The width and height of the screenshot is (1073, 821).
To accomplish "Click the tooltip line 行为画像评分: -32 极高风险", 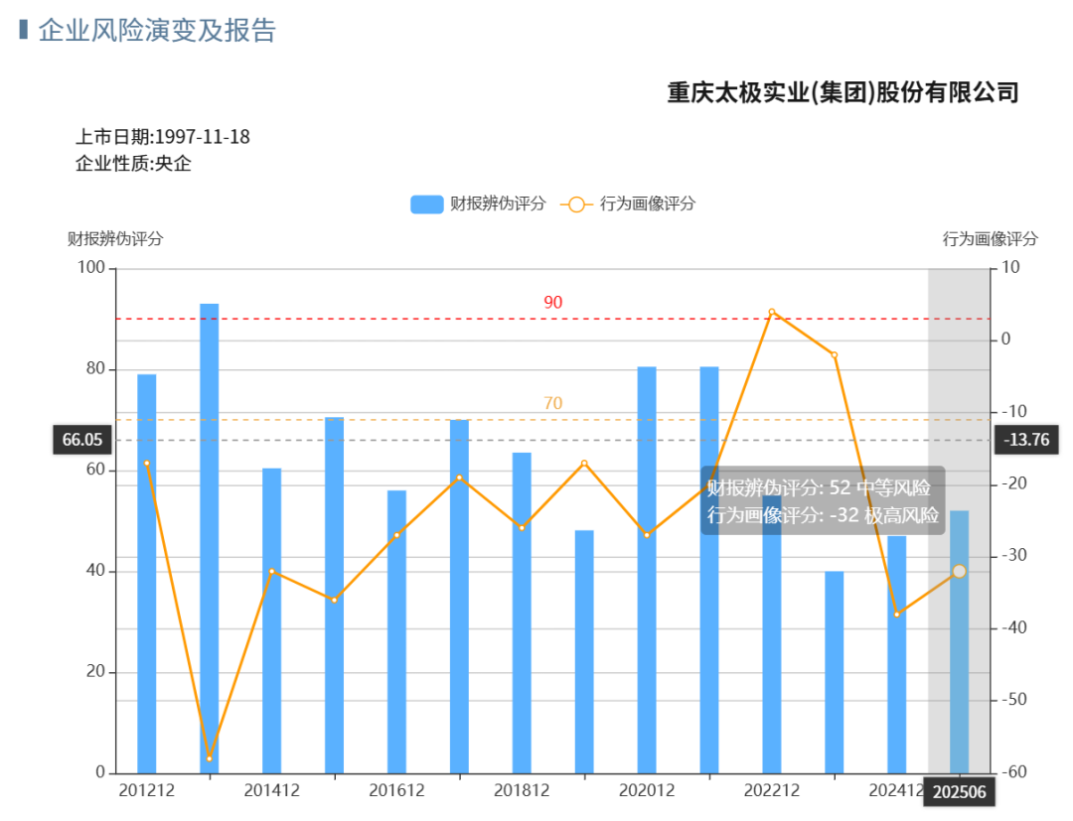I will click(x=823, y=515).
